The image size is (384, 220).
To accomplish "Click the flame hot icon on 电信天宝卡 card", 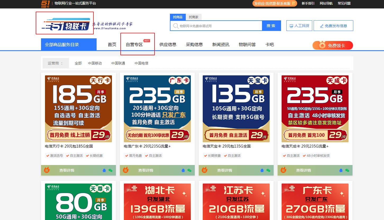I will pos(205,170).
